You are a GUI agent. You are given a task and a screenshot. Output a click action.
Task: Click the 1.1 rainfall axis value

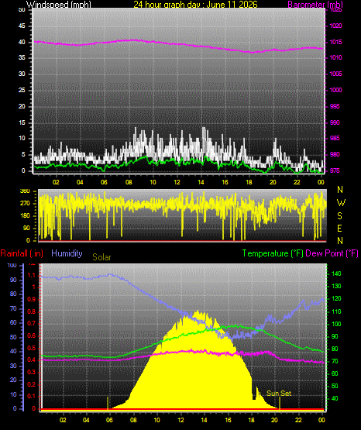click(x=32, y=275)
